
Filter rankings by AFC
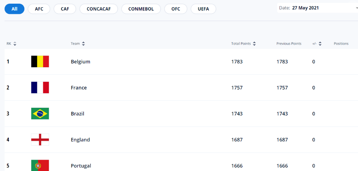click(x=39, y=9)
